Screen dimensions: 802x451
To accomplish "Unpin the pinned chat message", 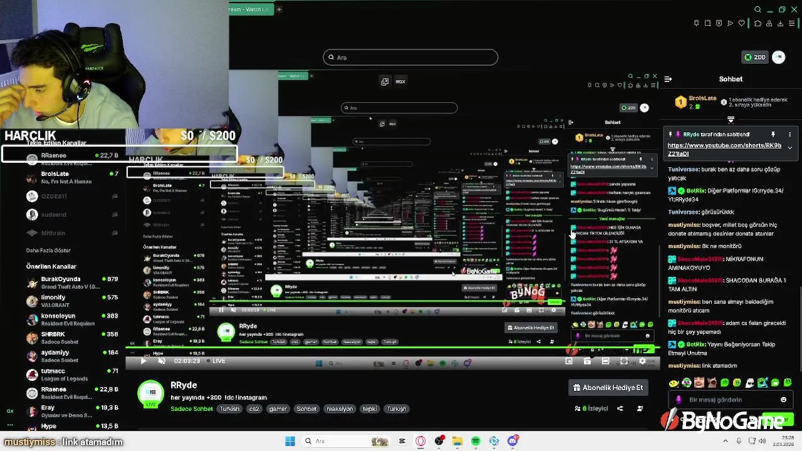I will pos(773,134).
